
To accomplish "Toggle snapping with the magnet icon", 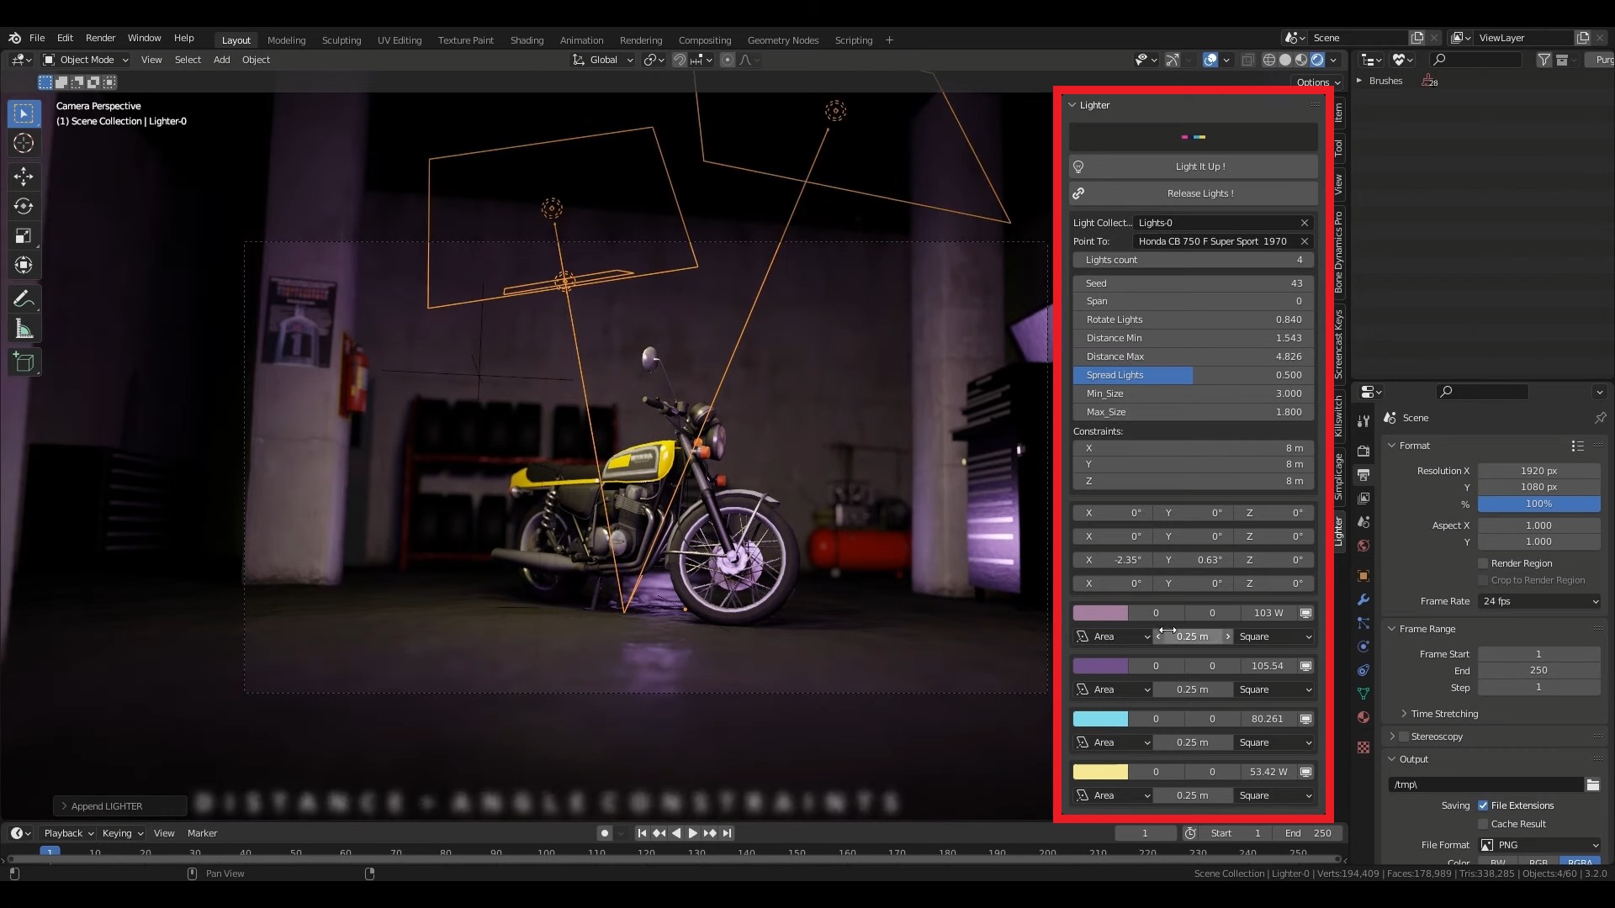I will coord(678,60).
